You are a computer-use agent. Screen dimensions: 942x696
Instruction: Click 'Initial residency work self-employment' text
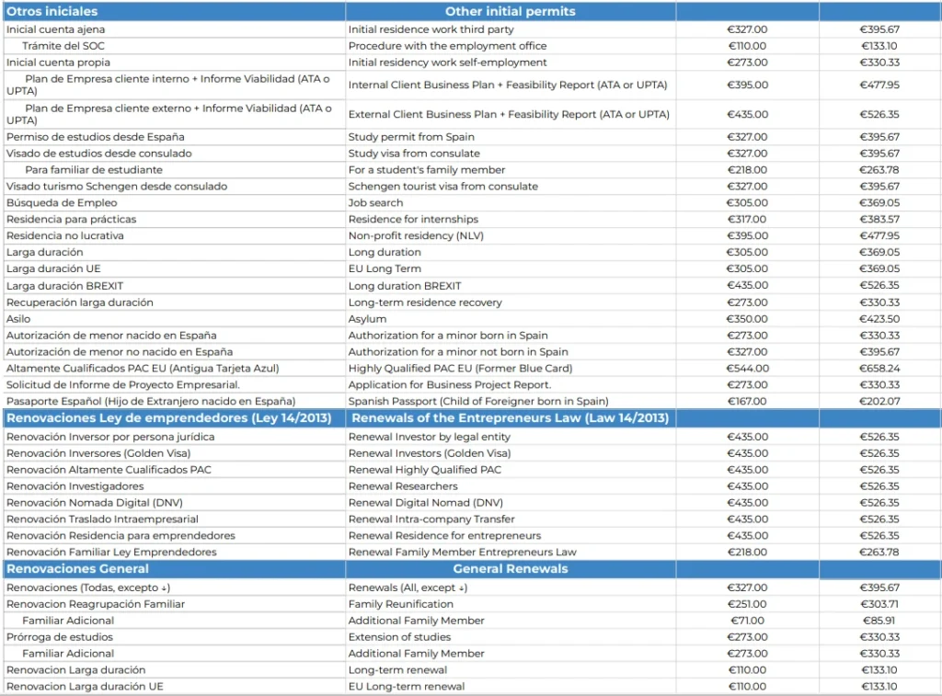point(448,63)
